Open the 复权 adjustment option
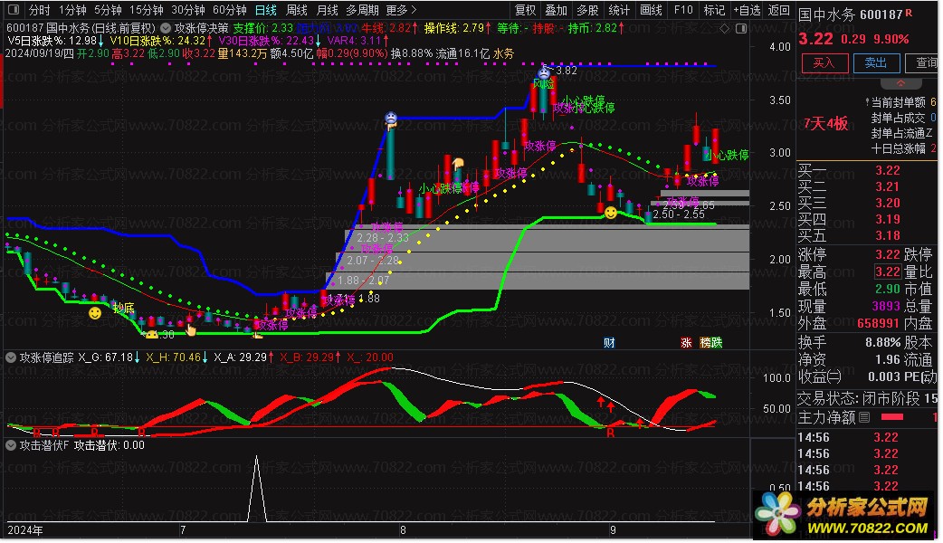 (525, 10)
